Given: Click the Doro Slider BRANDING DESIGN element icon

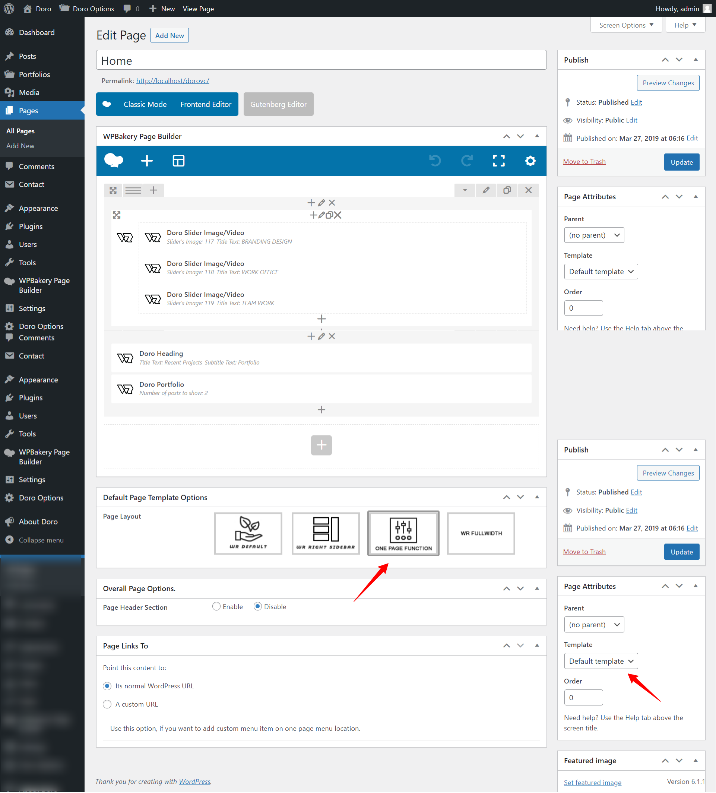Looking at the screenshot, I should (153, 237).
